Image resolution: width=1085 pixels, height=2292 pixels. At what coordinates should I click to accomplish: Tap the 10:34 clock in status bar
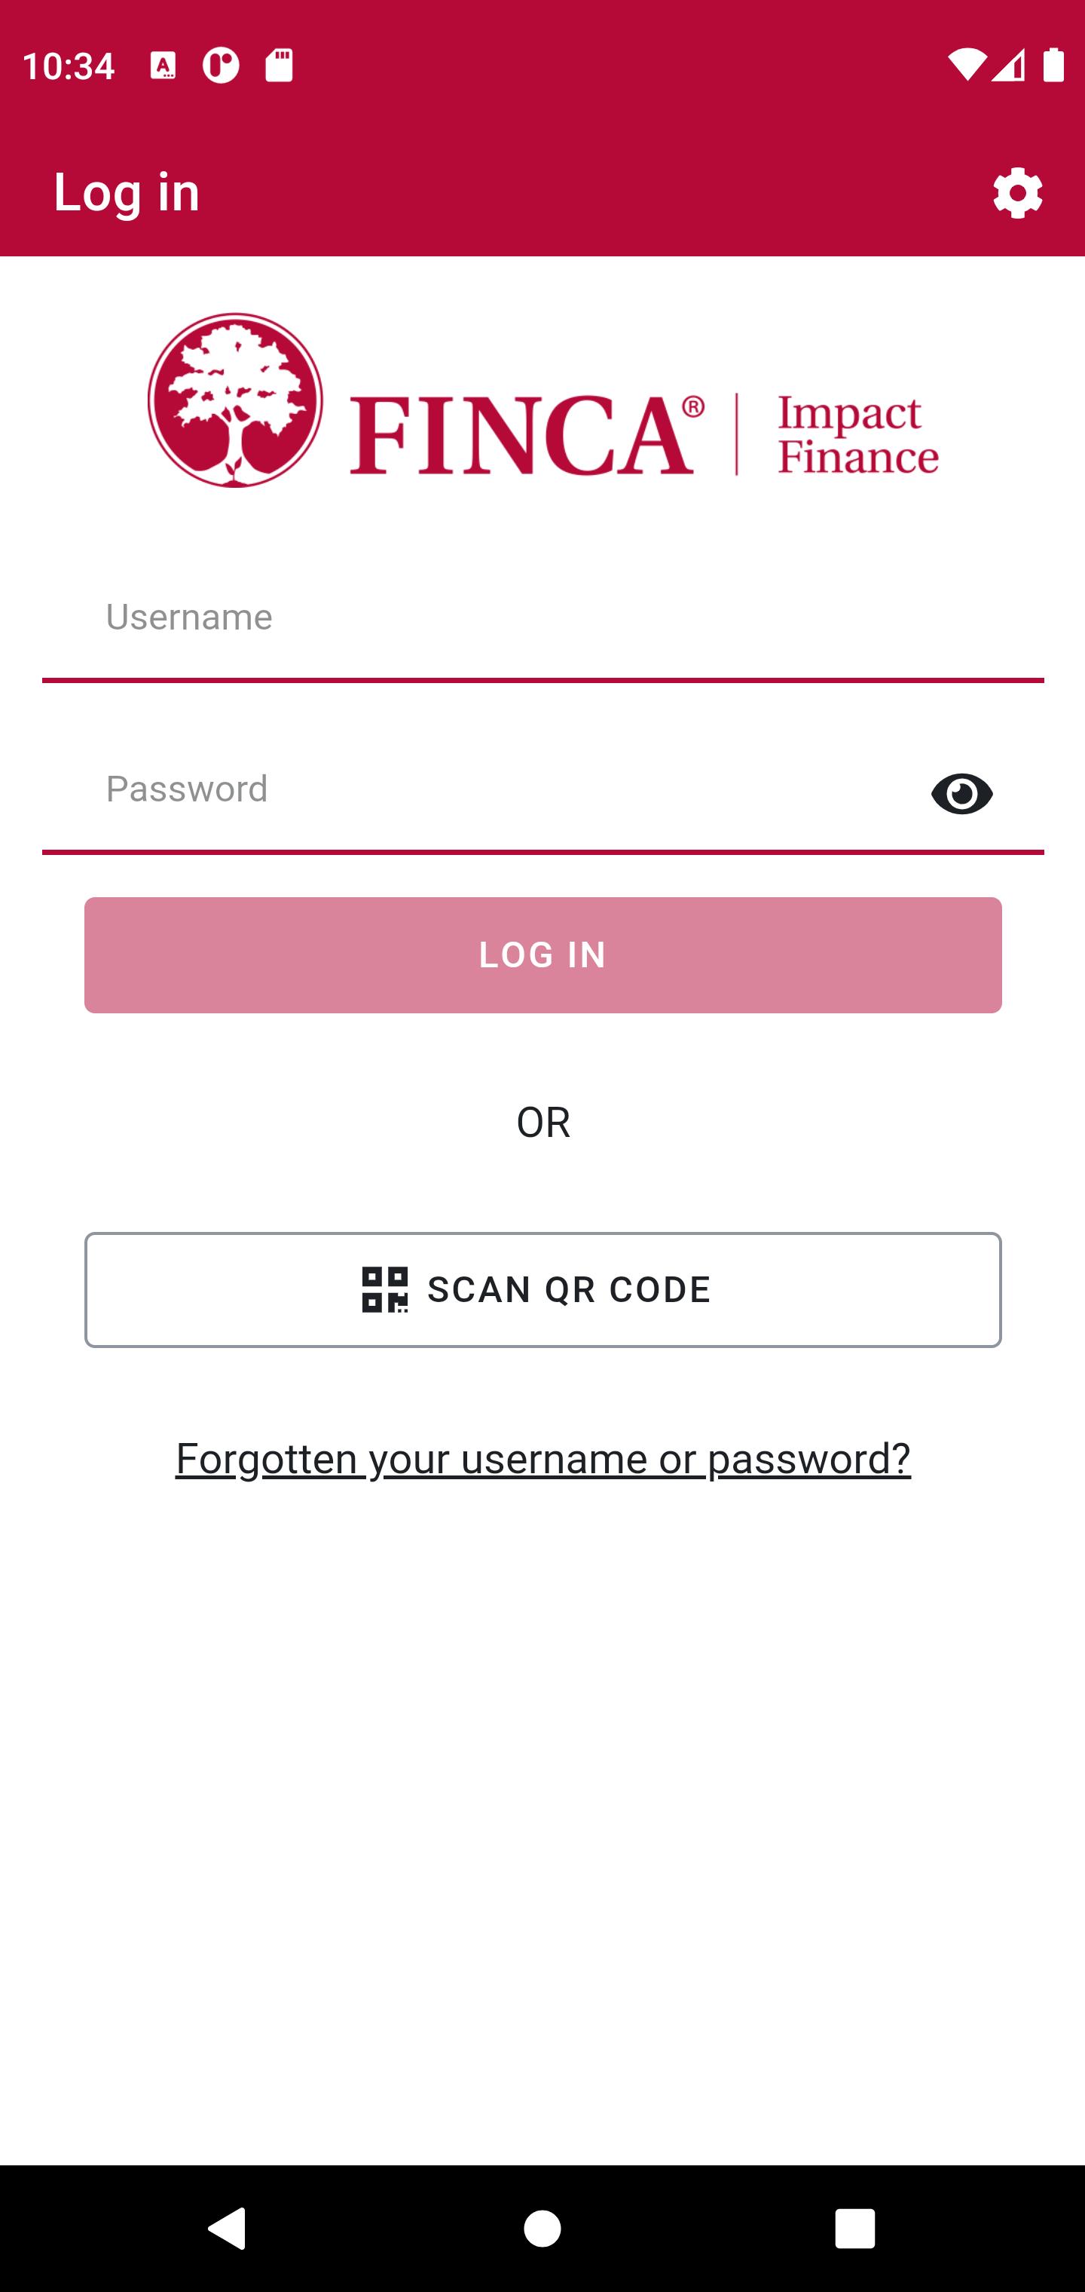[x=69, y=66]
